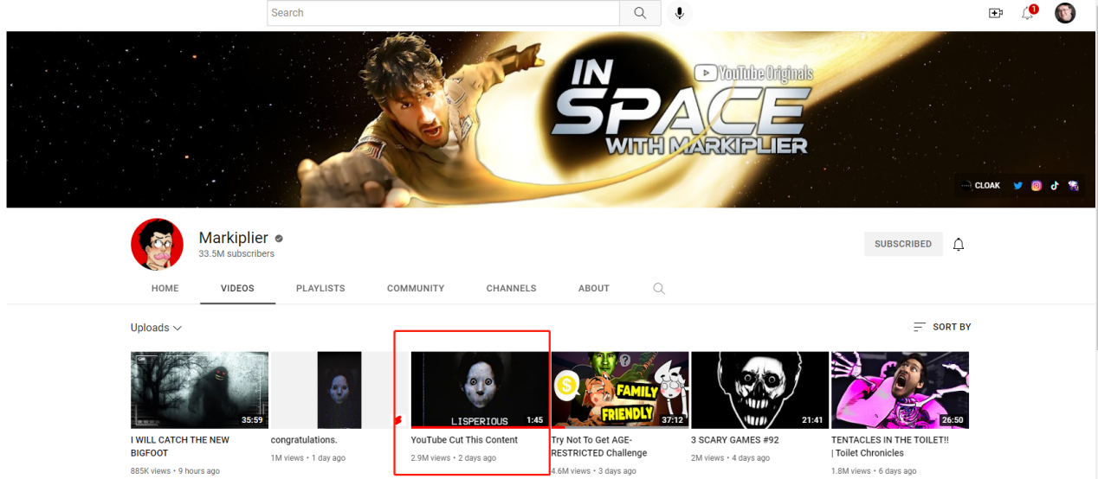
Task: Open 3 SCARY GAMES #92 thumbnail
Action: pyautogui.click(x=760, y=390)
